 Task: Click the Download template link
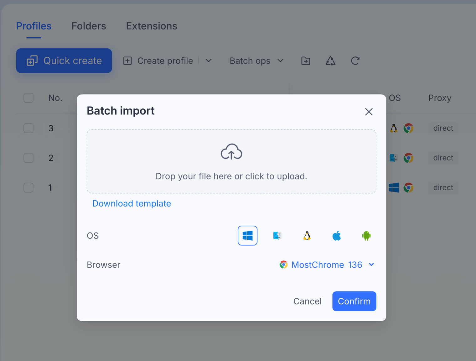[x=132, y=204]
